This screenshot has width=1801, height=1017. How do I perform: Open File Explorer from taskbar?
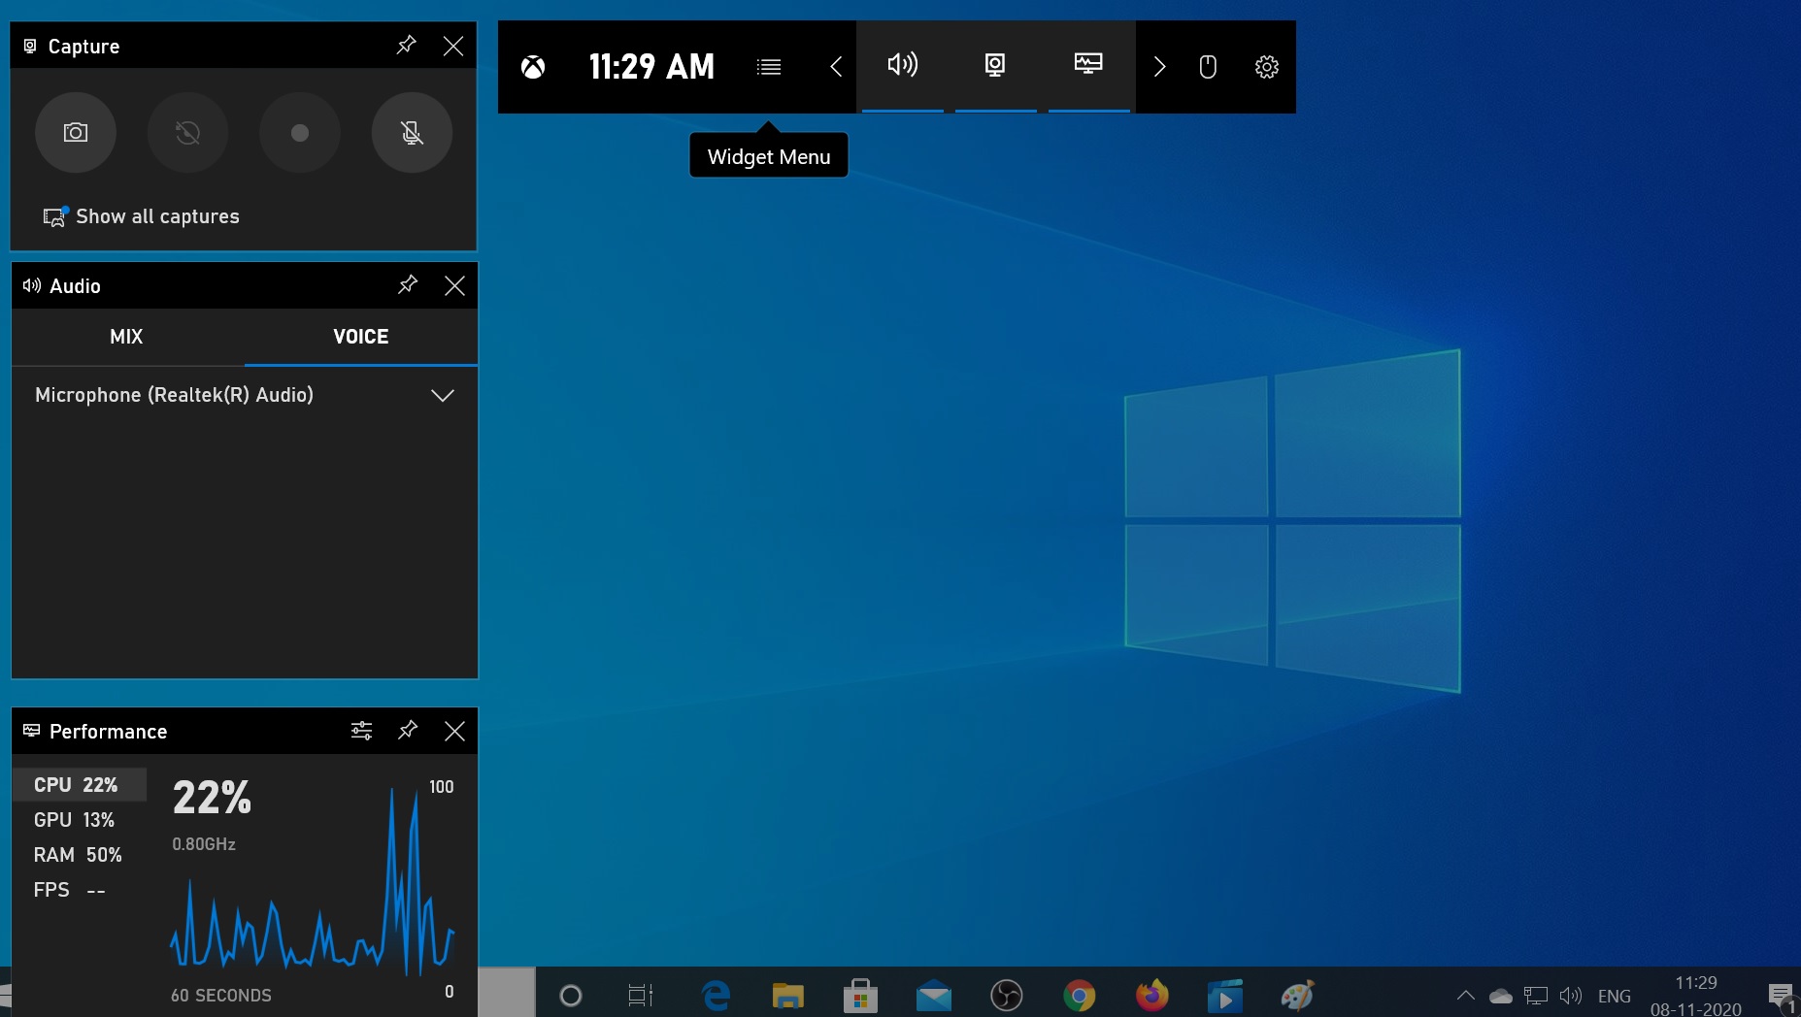pyautogui.click(x=787, y=995)
